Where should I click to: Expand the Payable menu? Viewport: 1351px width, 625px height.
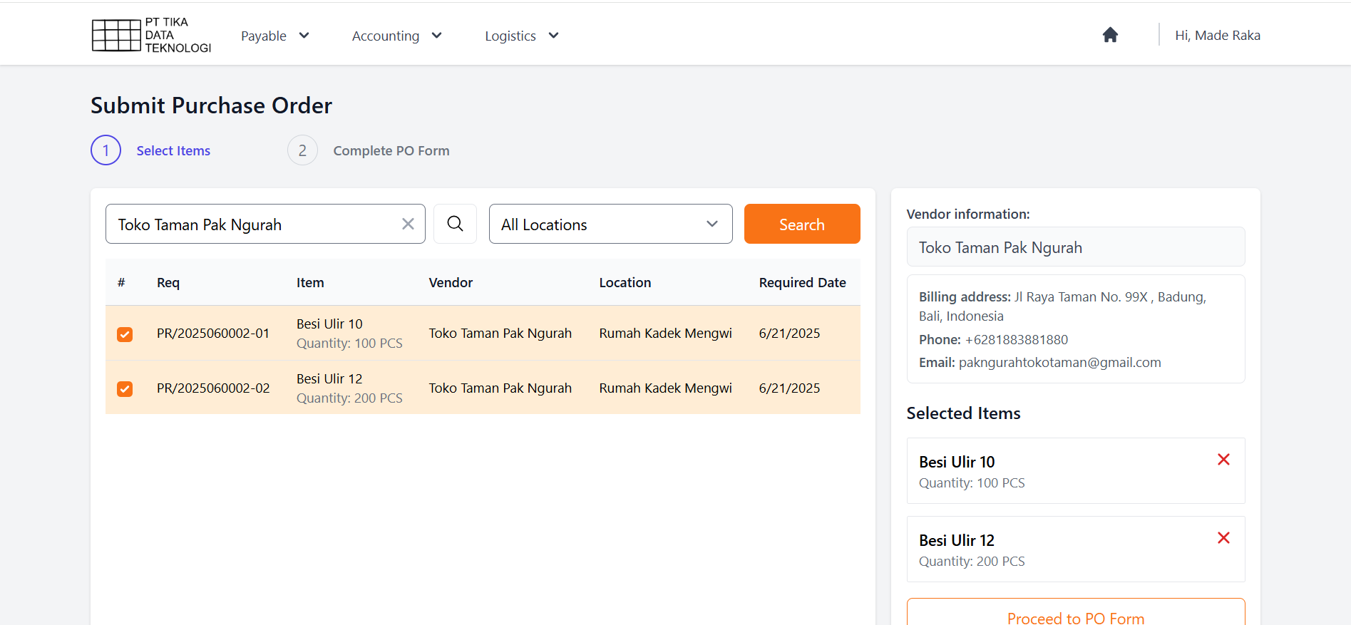coord(274,36)
